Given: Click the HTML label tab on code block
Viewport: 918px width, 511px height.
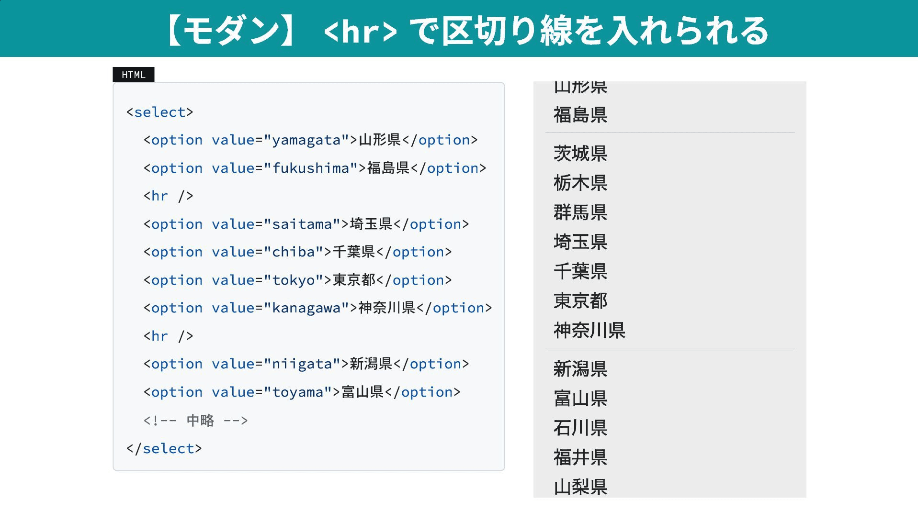Looking at the screenshot, I should pyautogui.click(x=133, y=74).
